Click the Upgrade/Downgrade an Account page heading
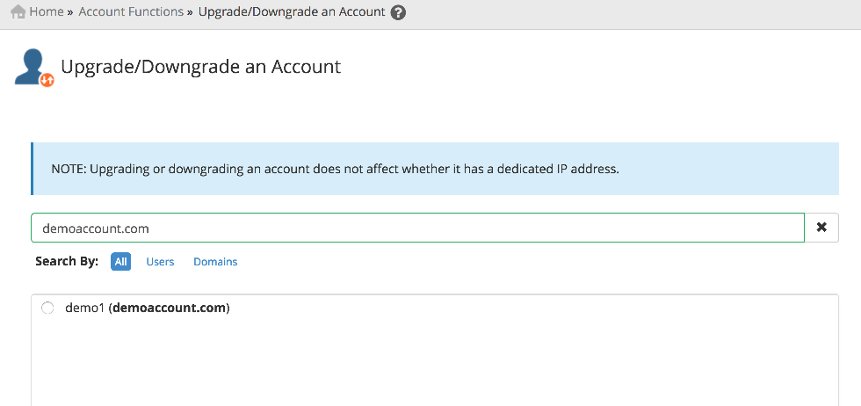 pyautogui.click(x=200, y=67)
